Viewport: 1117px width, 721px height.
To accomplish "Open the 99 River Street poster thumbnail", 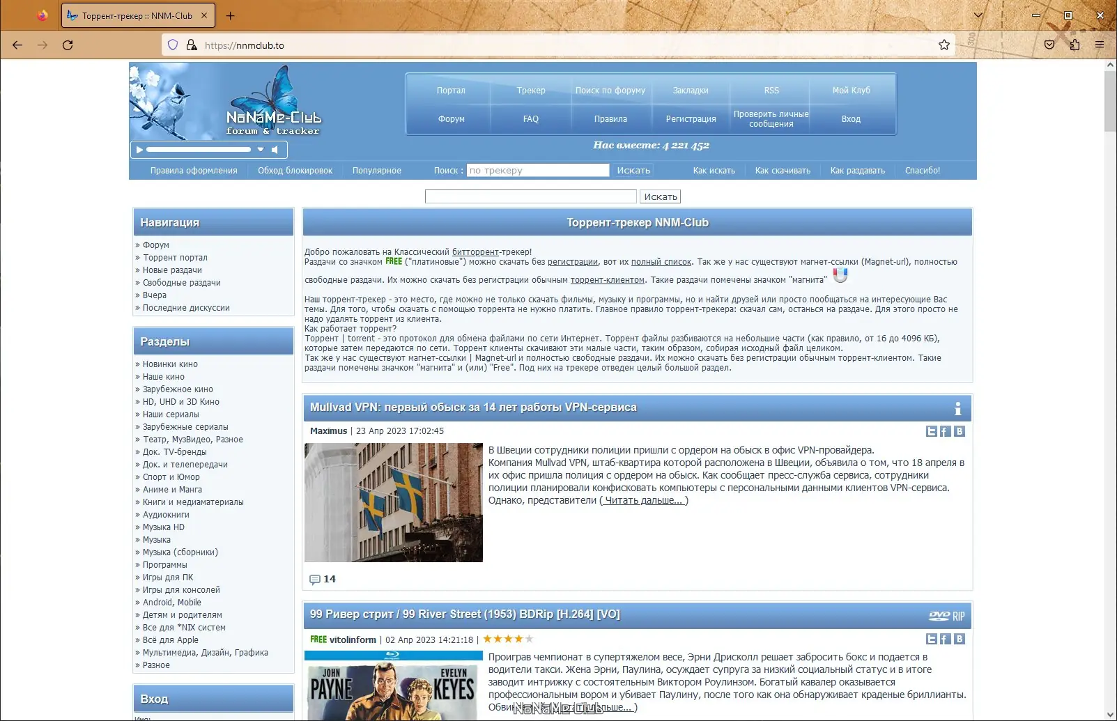I will tap(394, 686).
